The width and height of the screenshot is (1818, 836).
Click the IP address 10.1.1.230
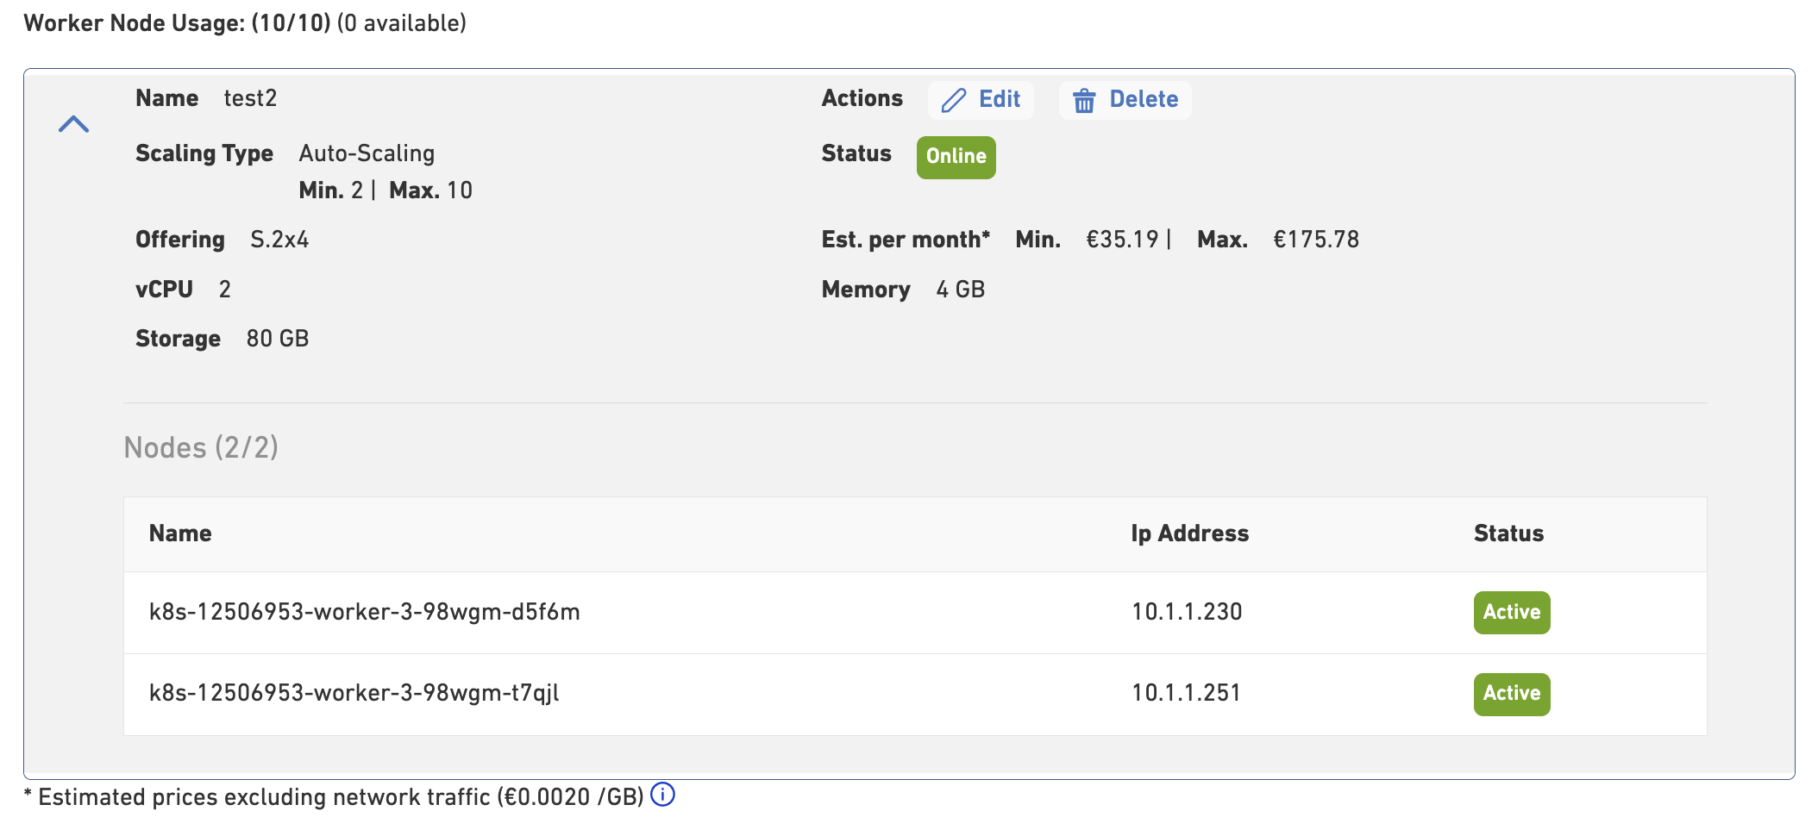tap(1187, 612)
